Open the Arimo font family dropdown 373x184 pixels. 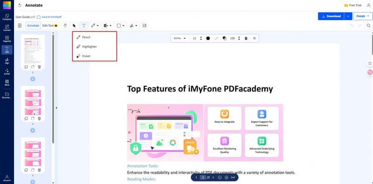[180, 38]
